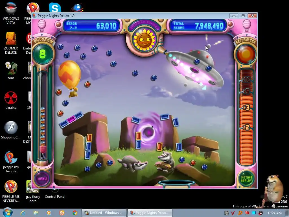Switch to the Untitled - Windows... taskbar window
This screenshot has height=217, width=289.
[x=104, y=213]
